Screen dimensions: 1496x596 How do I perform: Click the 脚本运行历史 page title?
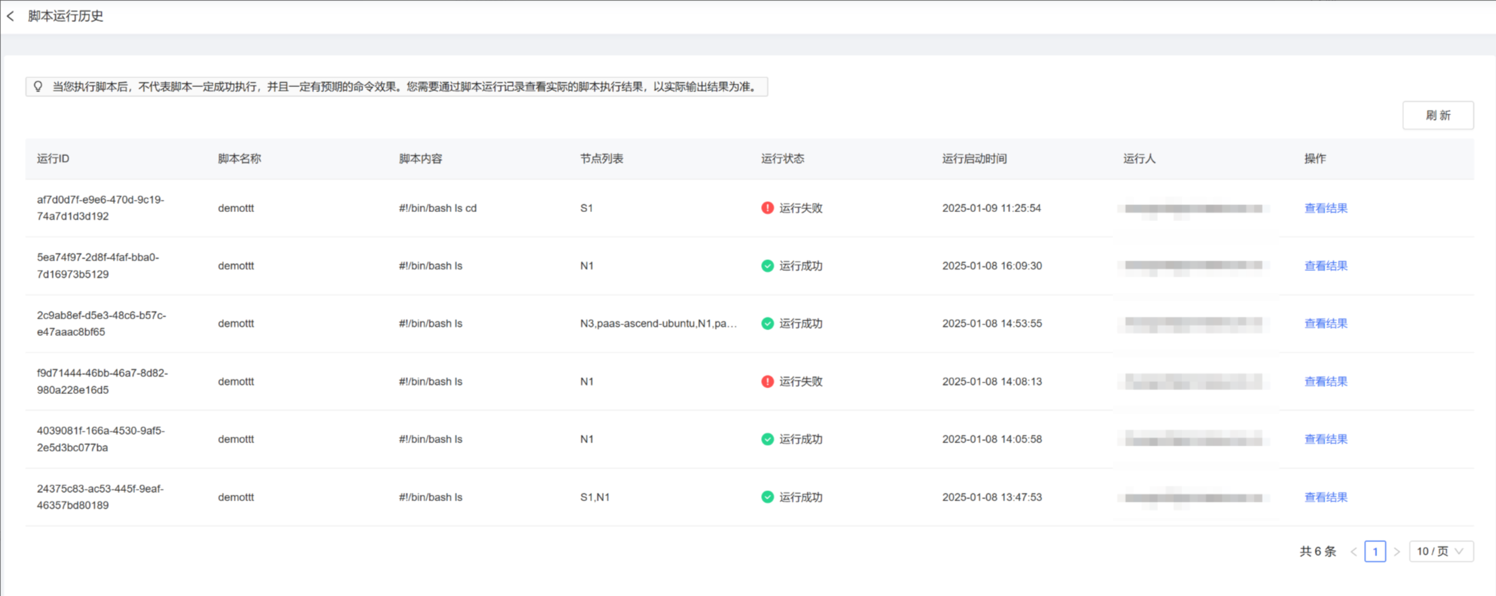(x=66, y=16)
